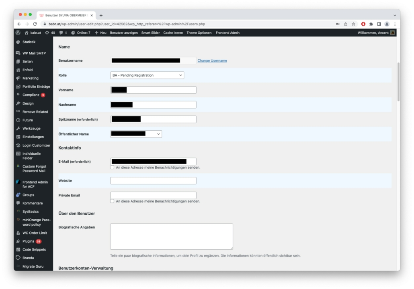
Task: Open Theme Optionen in the admin bar
Action: tap(199, 32)
